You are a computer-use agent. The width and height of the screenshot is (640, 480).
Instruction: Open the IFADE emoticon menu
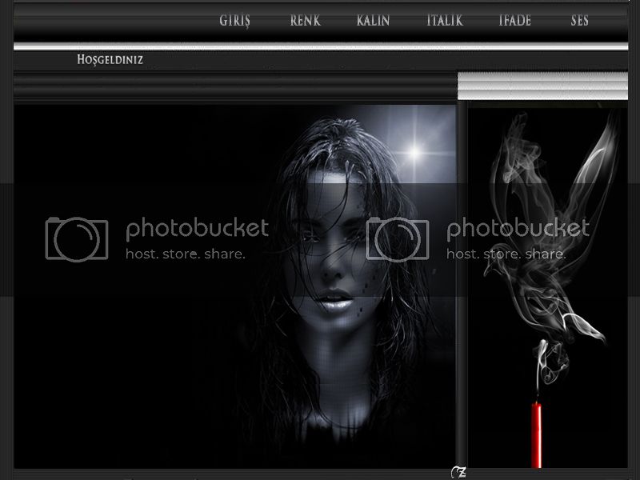tap(514, 21)
